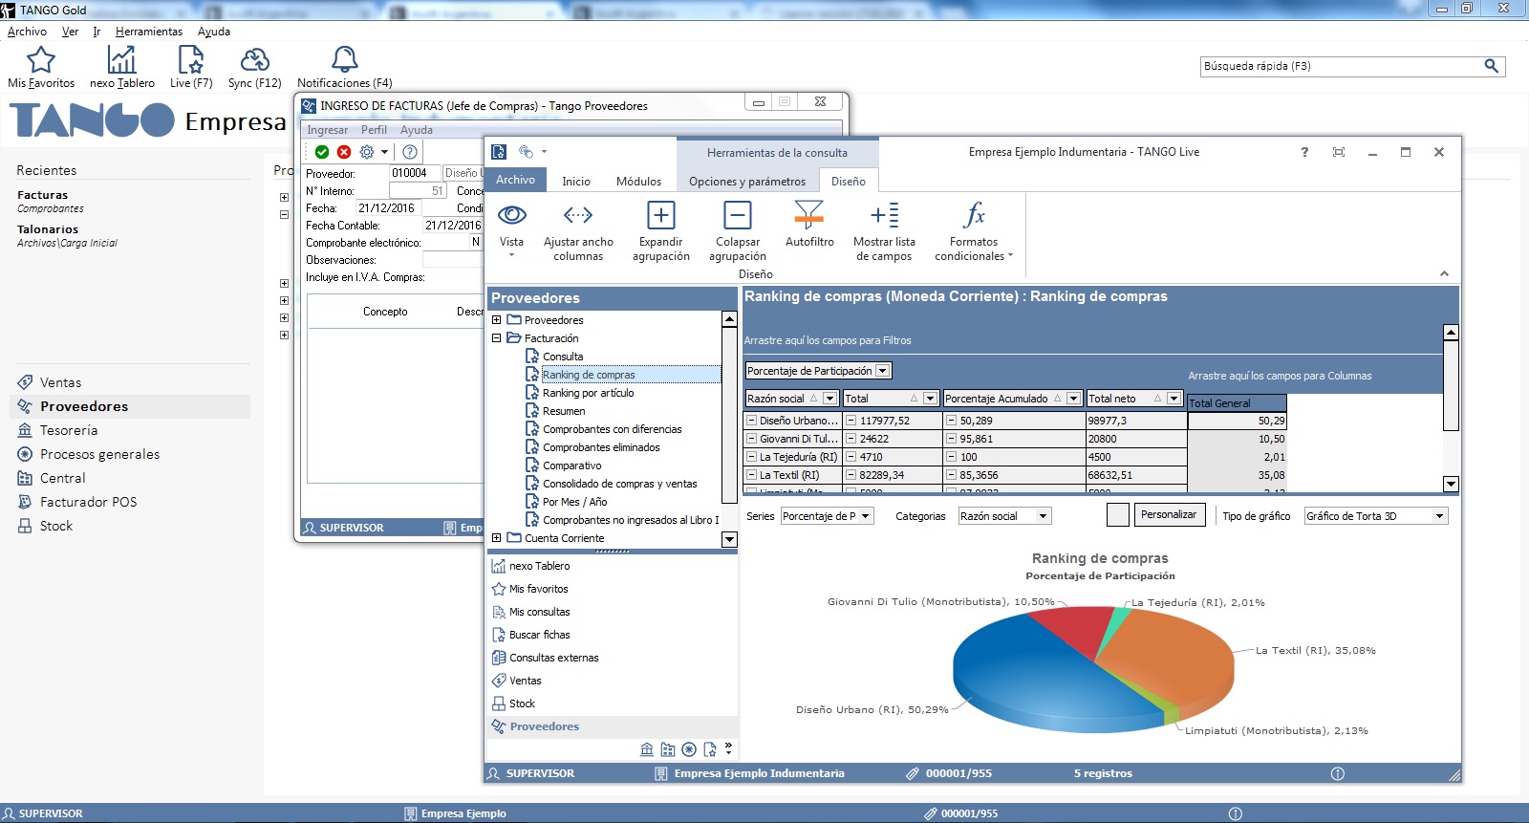This screenshot has width=1529, height=823.
Task: Click the Personalizar button
Action: 1168,514
